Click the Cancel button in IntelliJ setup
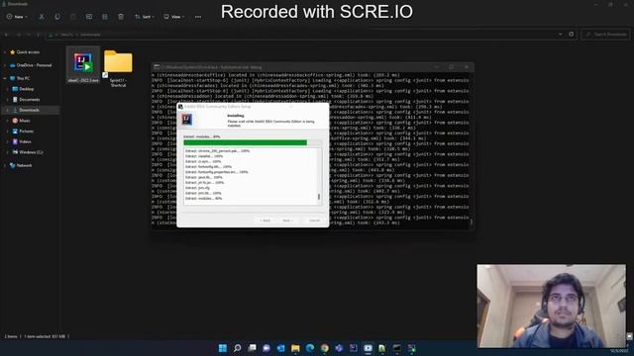This screenshot has height=356, width=634. 314,221
